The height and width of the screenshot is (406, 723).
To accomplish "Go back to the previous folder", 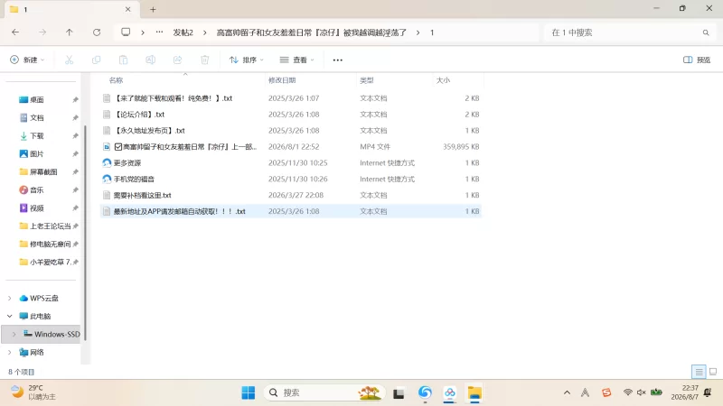I will coord(15,32).
